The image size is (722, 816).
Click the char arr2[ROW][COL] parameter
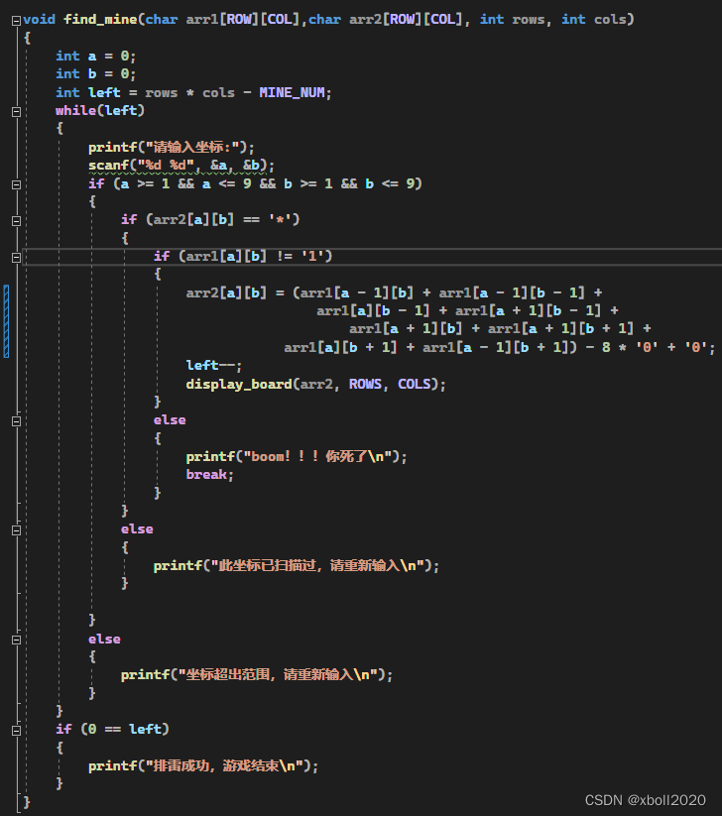click(x=385, y=20)
